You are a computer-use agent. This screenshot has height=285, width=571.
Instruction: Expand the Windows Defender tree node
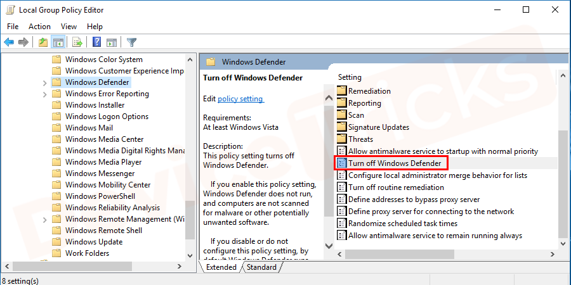[x=44, y=82]
